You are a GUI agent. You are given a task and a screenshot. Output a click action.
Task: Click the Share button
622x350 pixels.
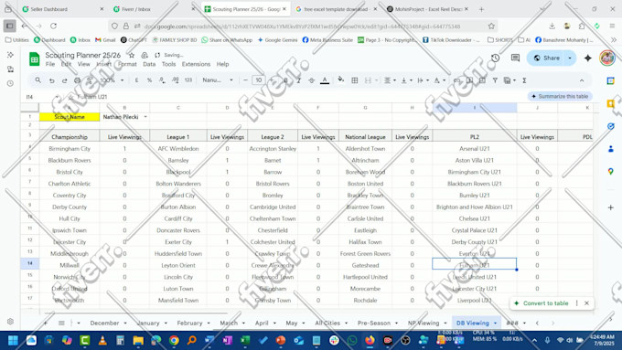(x=546, y=58)
